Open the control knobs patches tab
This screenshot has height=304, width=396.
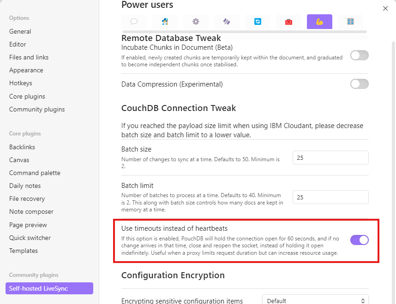(350, 22)
